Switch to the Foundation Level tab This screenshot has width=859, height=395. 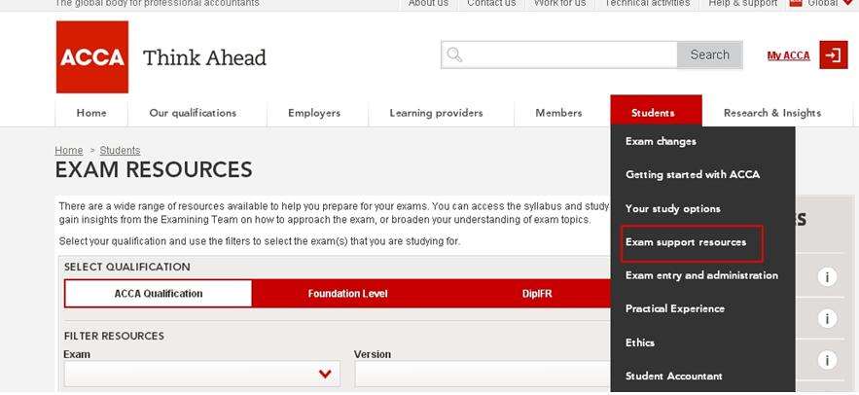pyautogui.click(x=347, y=294)
